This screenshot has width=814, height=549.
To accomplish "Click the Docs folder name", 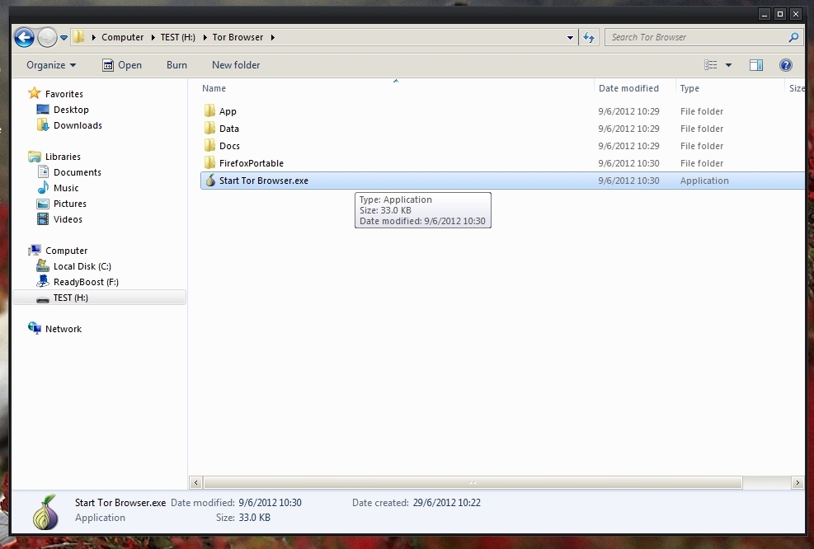I will 229,146.
